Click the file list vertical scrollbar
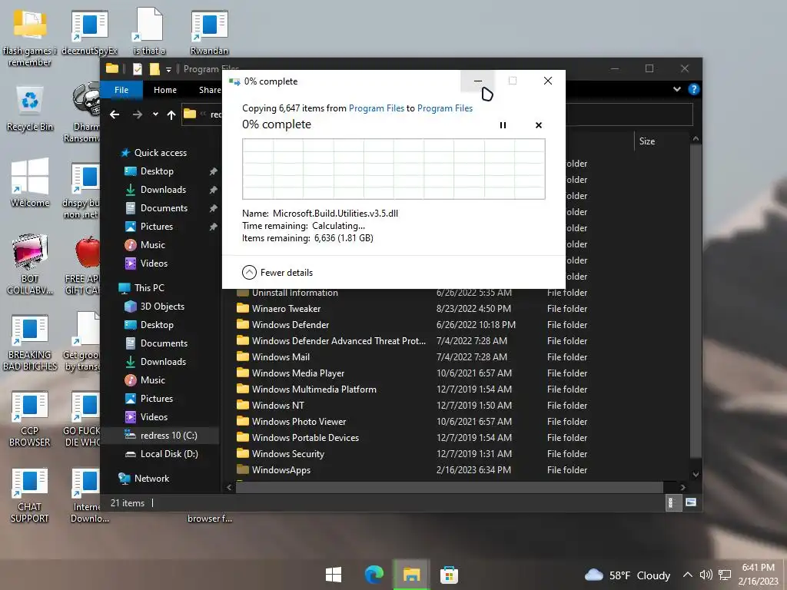This screenshot has height=590, width=787. click(696, 301)
